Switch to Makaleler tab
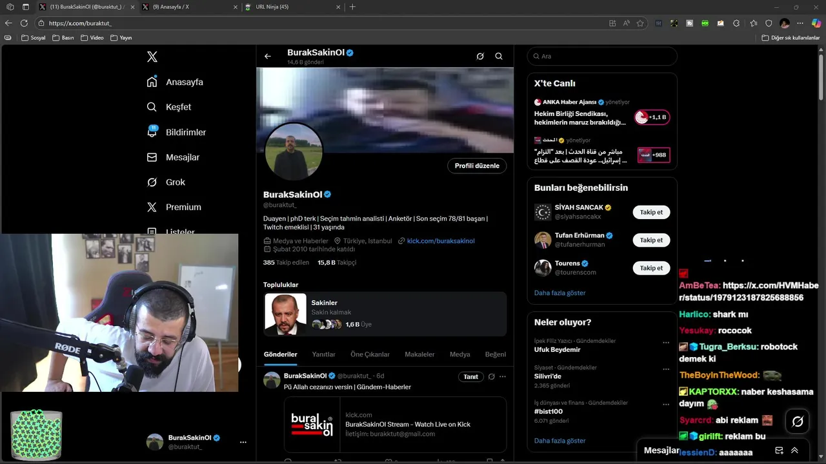Image resolution: width=826 pixels, height=464 pixels. coord(419,354)
